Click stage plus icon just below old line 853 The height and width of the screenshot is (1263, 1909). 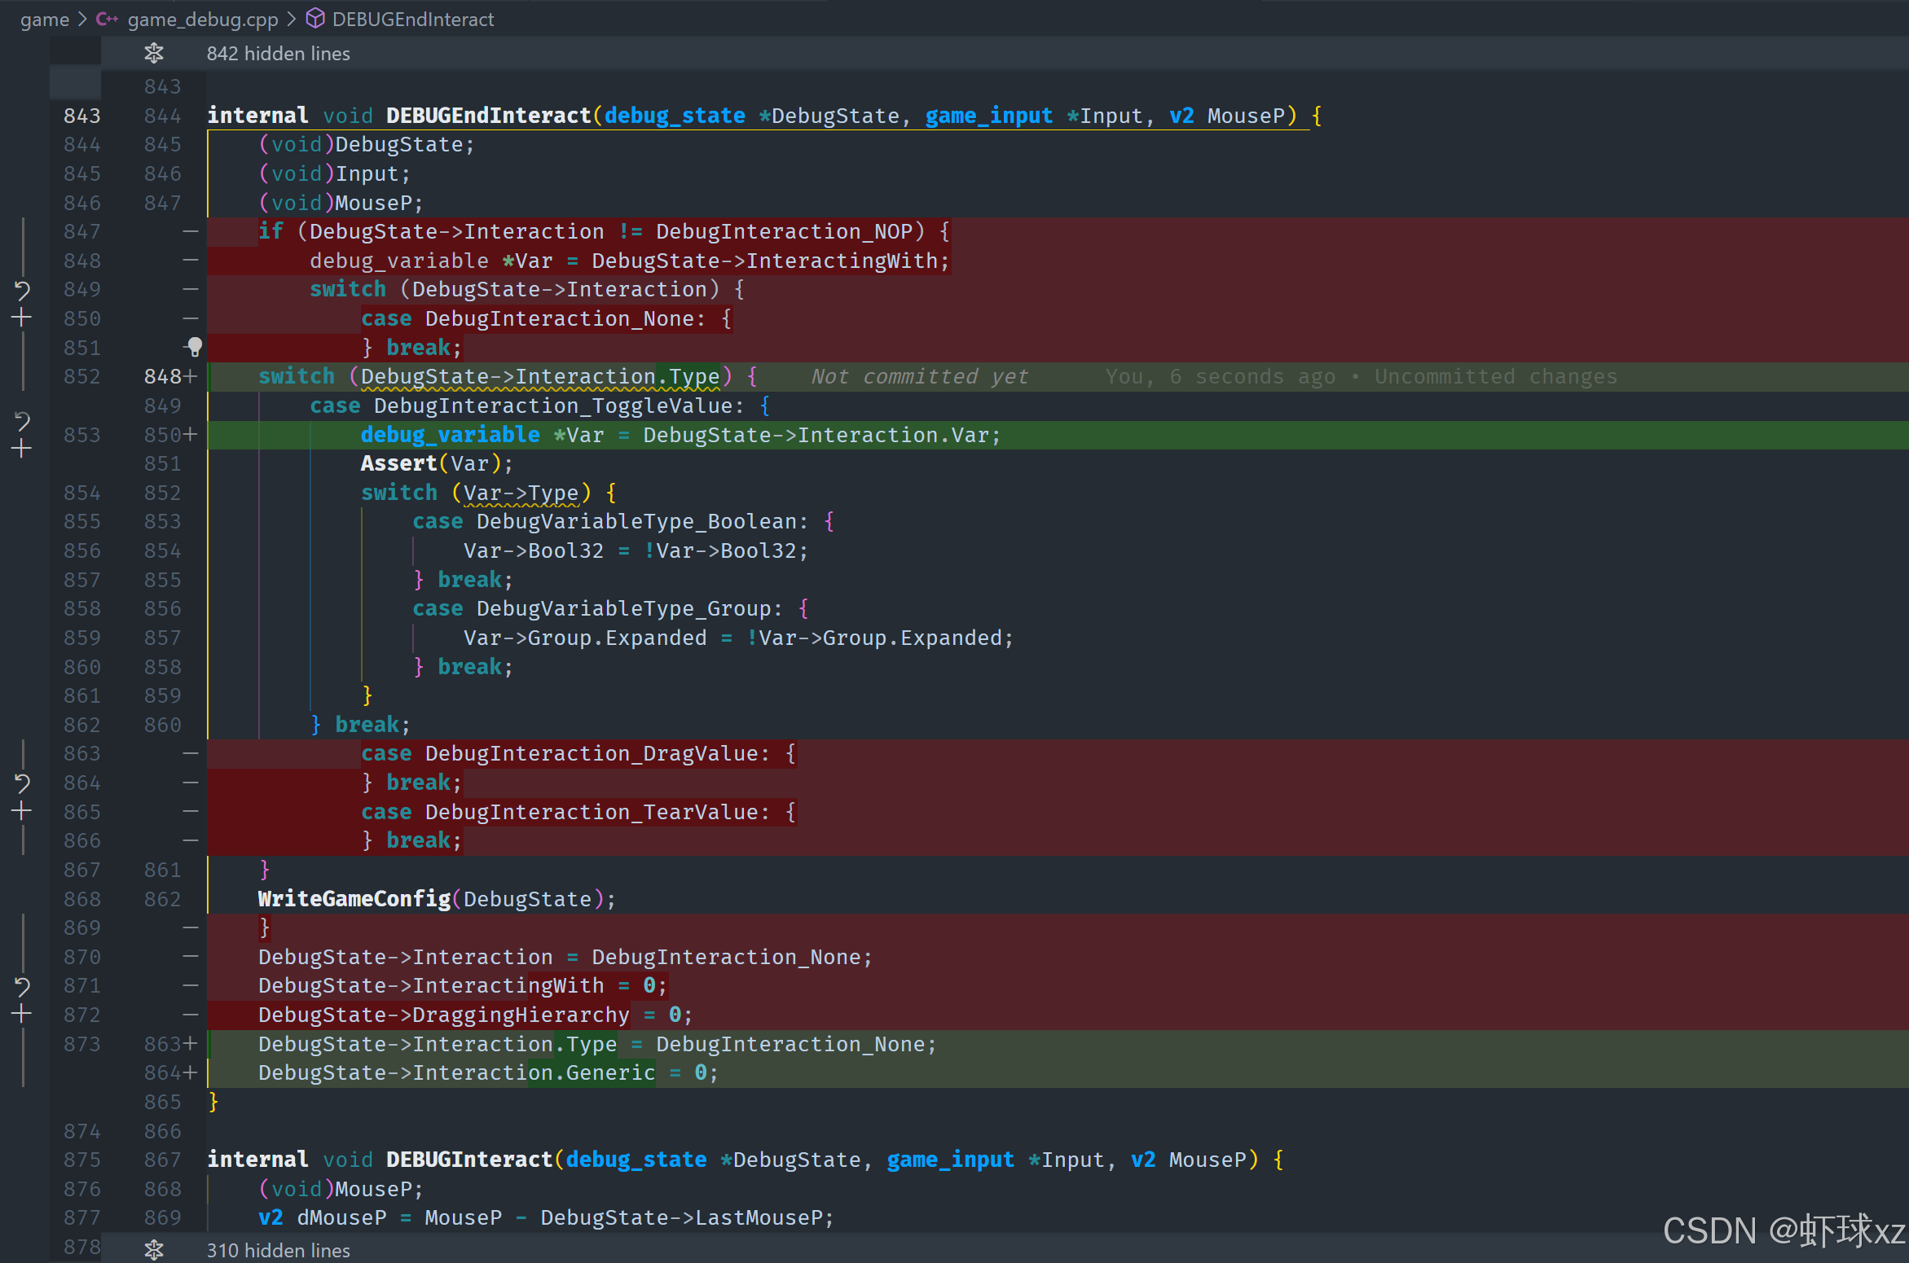tap(22, 449)
